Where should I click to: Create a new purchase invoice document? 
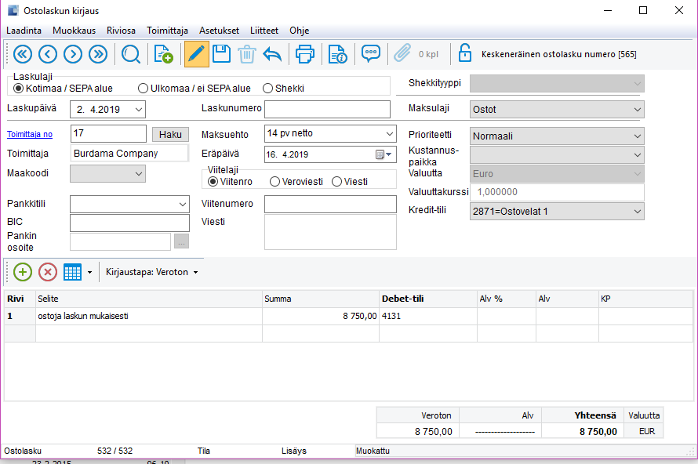(163, 54)
